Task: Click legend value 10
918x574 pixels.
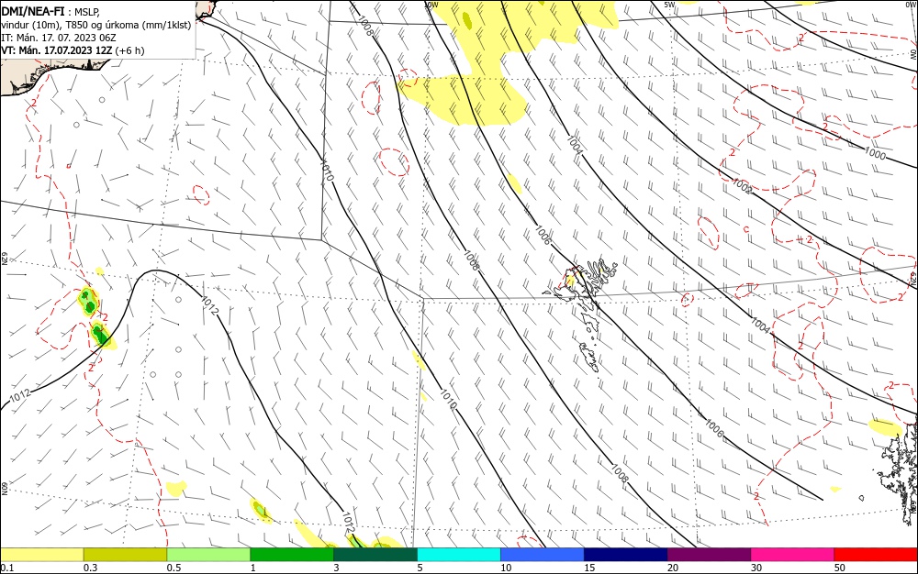Action: tap(506, 568)
